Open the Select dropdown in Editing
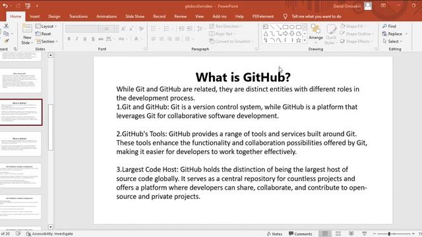 pos(393,41)
